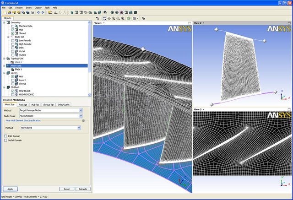Open the View 3 dropdown arrow
The width and height of the screenshot is (293, 200).
[x=203, y=109]
